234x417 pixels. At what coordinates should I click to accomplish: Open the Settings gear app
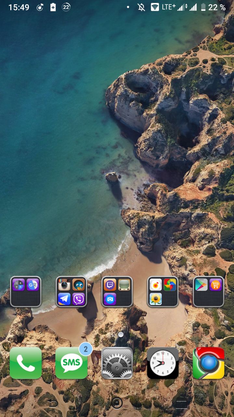coord(117,363)
